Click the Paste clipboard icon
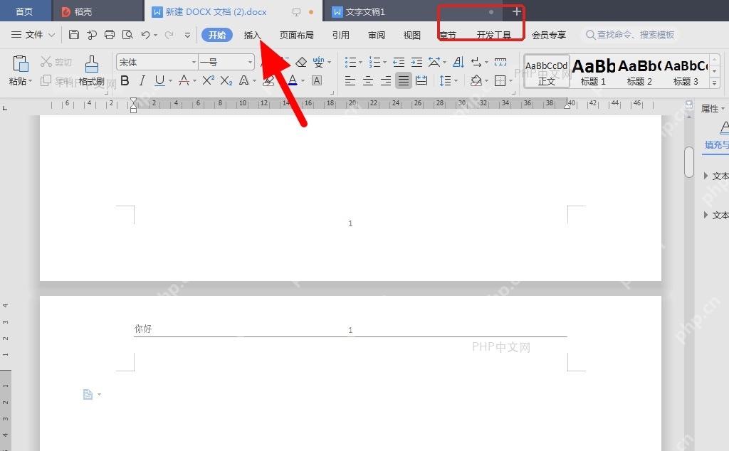The width and height of the screenshot is (729, 451). 21,63
